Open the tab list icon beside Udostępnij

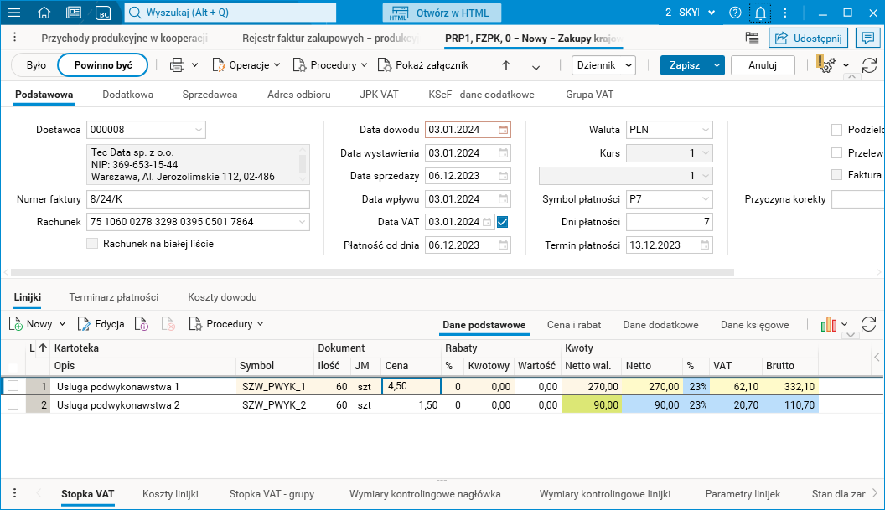(x=752, y=39)
